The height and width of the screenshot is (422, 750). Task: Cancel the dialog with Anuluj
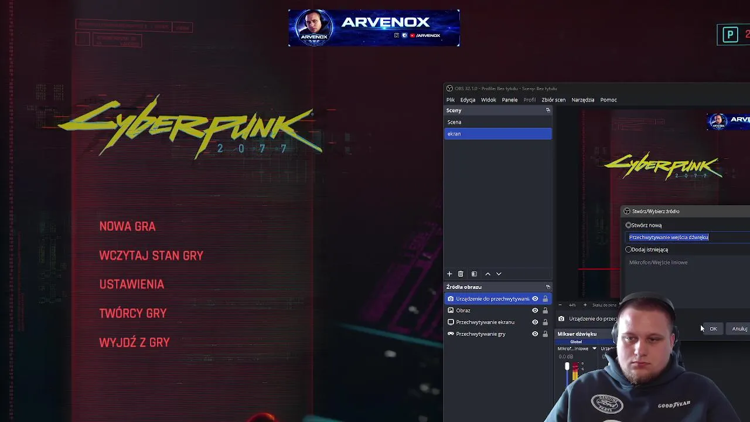pos(739,329)
